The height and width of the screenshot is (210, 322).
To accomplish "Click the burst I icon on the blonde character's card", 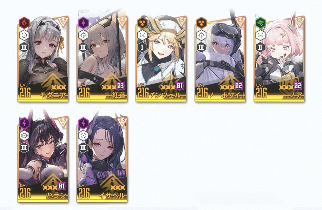I will (142, 47).
